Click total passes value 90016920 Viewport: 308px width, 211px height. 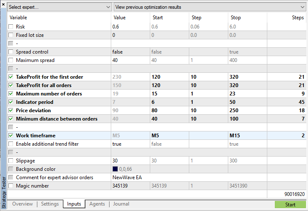pyautogui.click(x=295, y=194)
